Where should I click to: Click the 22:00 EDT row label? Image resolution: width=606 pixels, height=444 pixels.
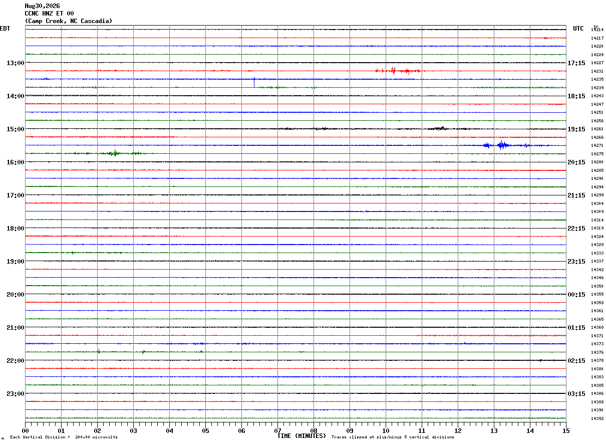tap(15, 361)
